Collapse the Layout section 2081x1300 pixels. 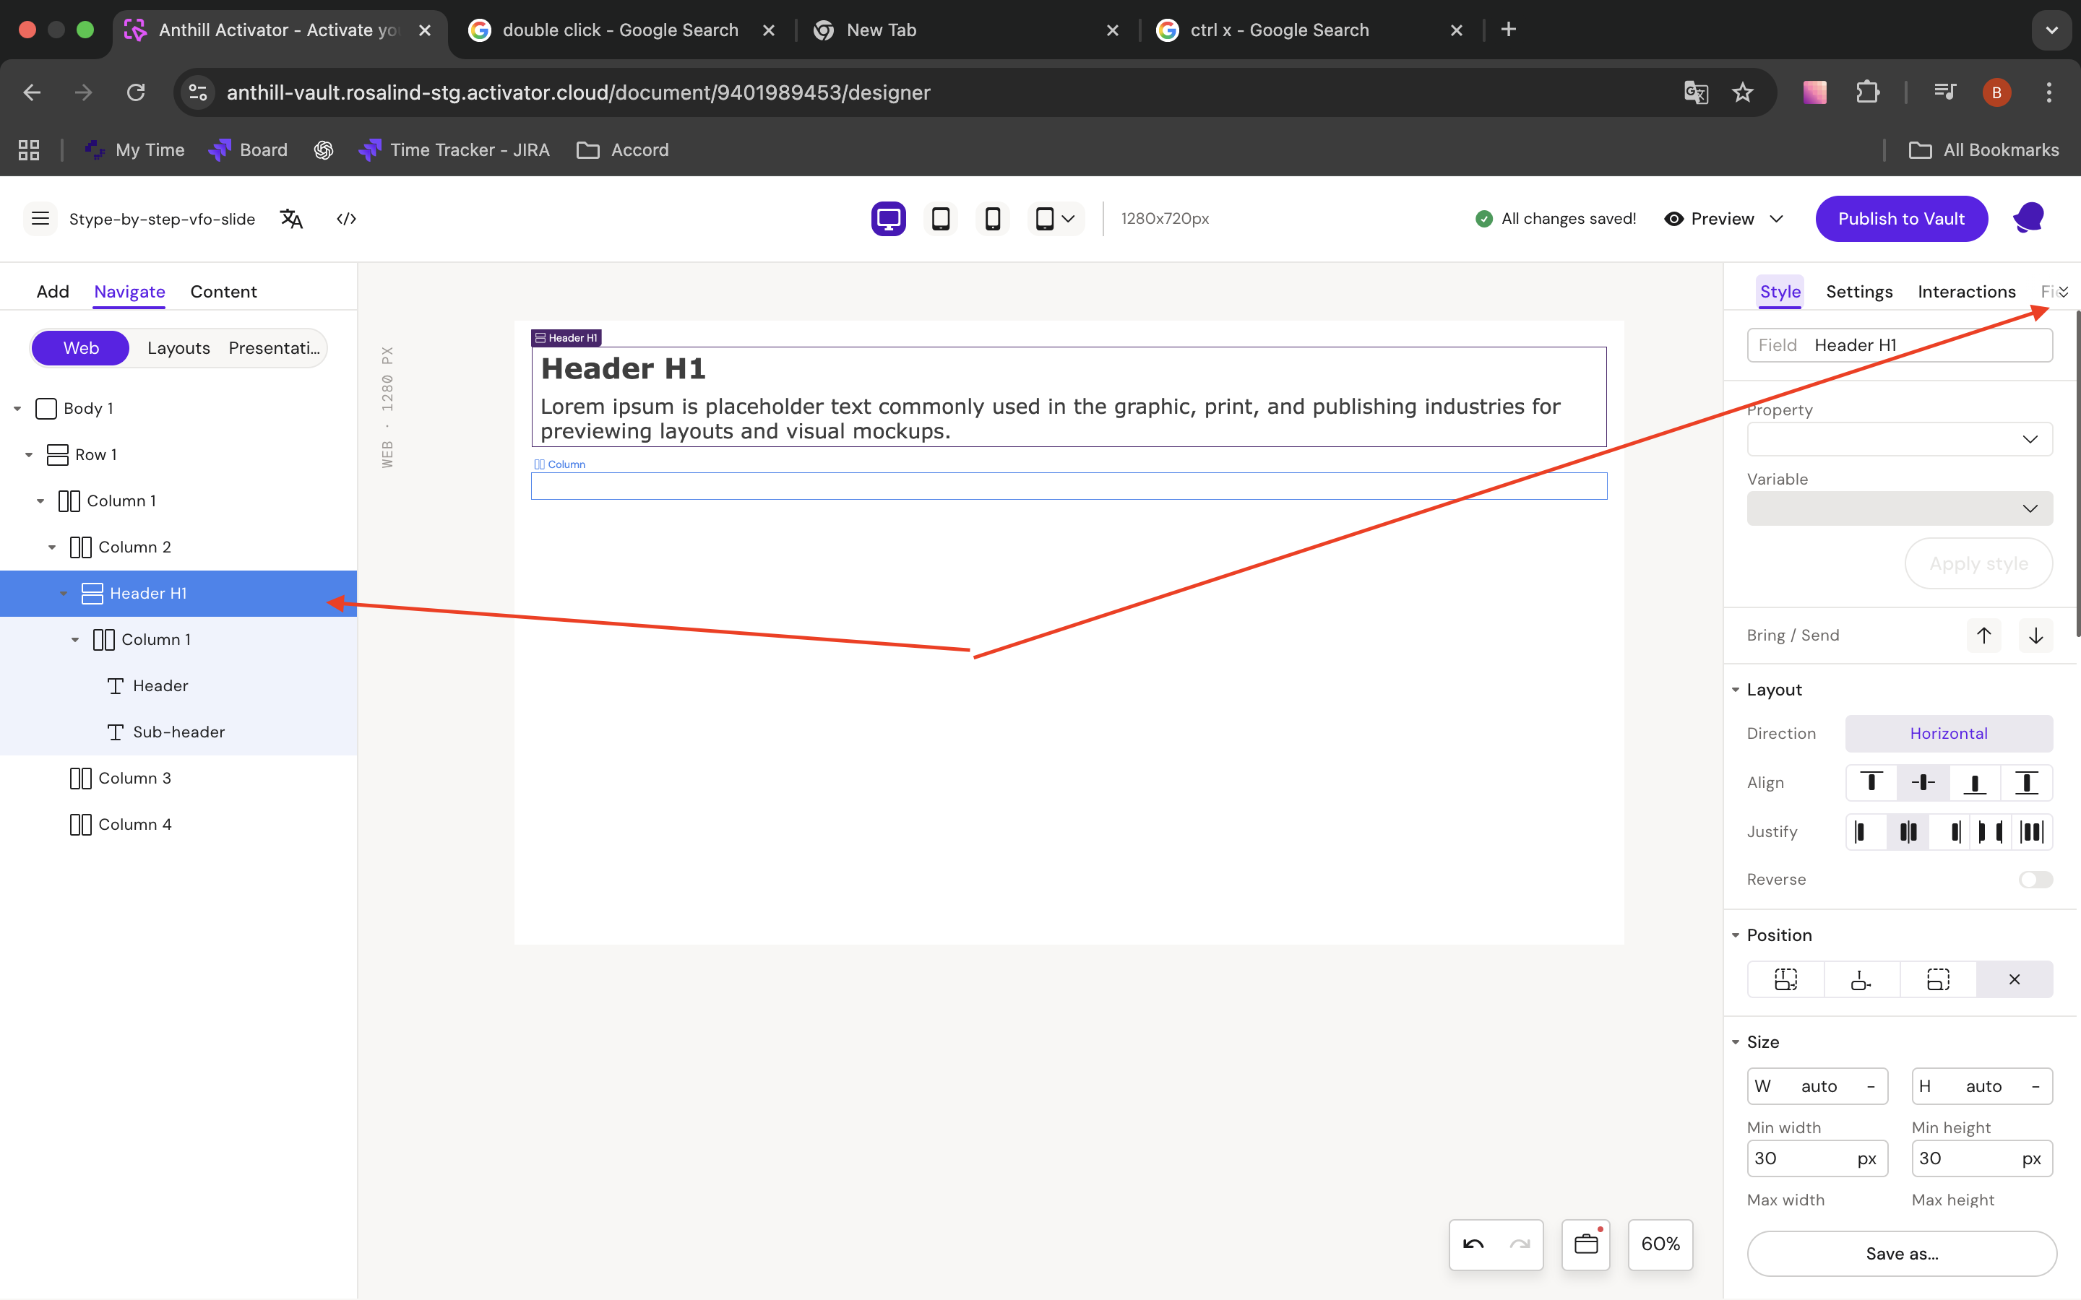click(x=1736, y=690)
